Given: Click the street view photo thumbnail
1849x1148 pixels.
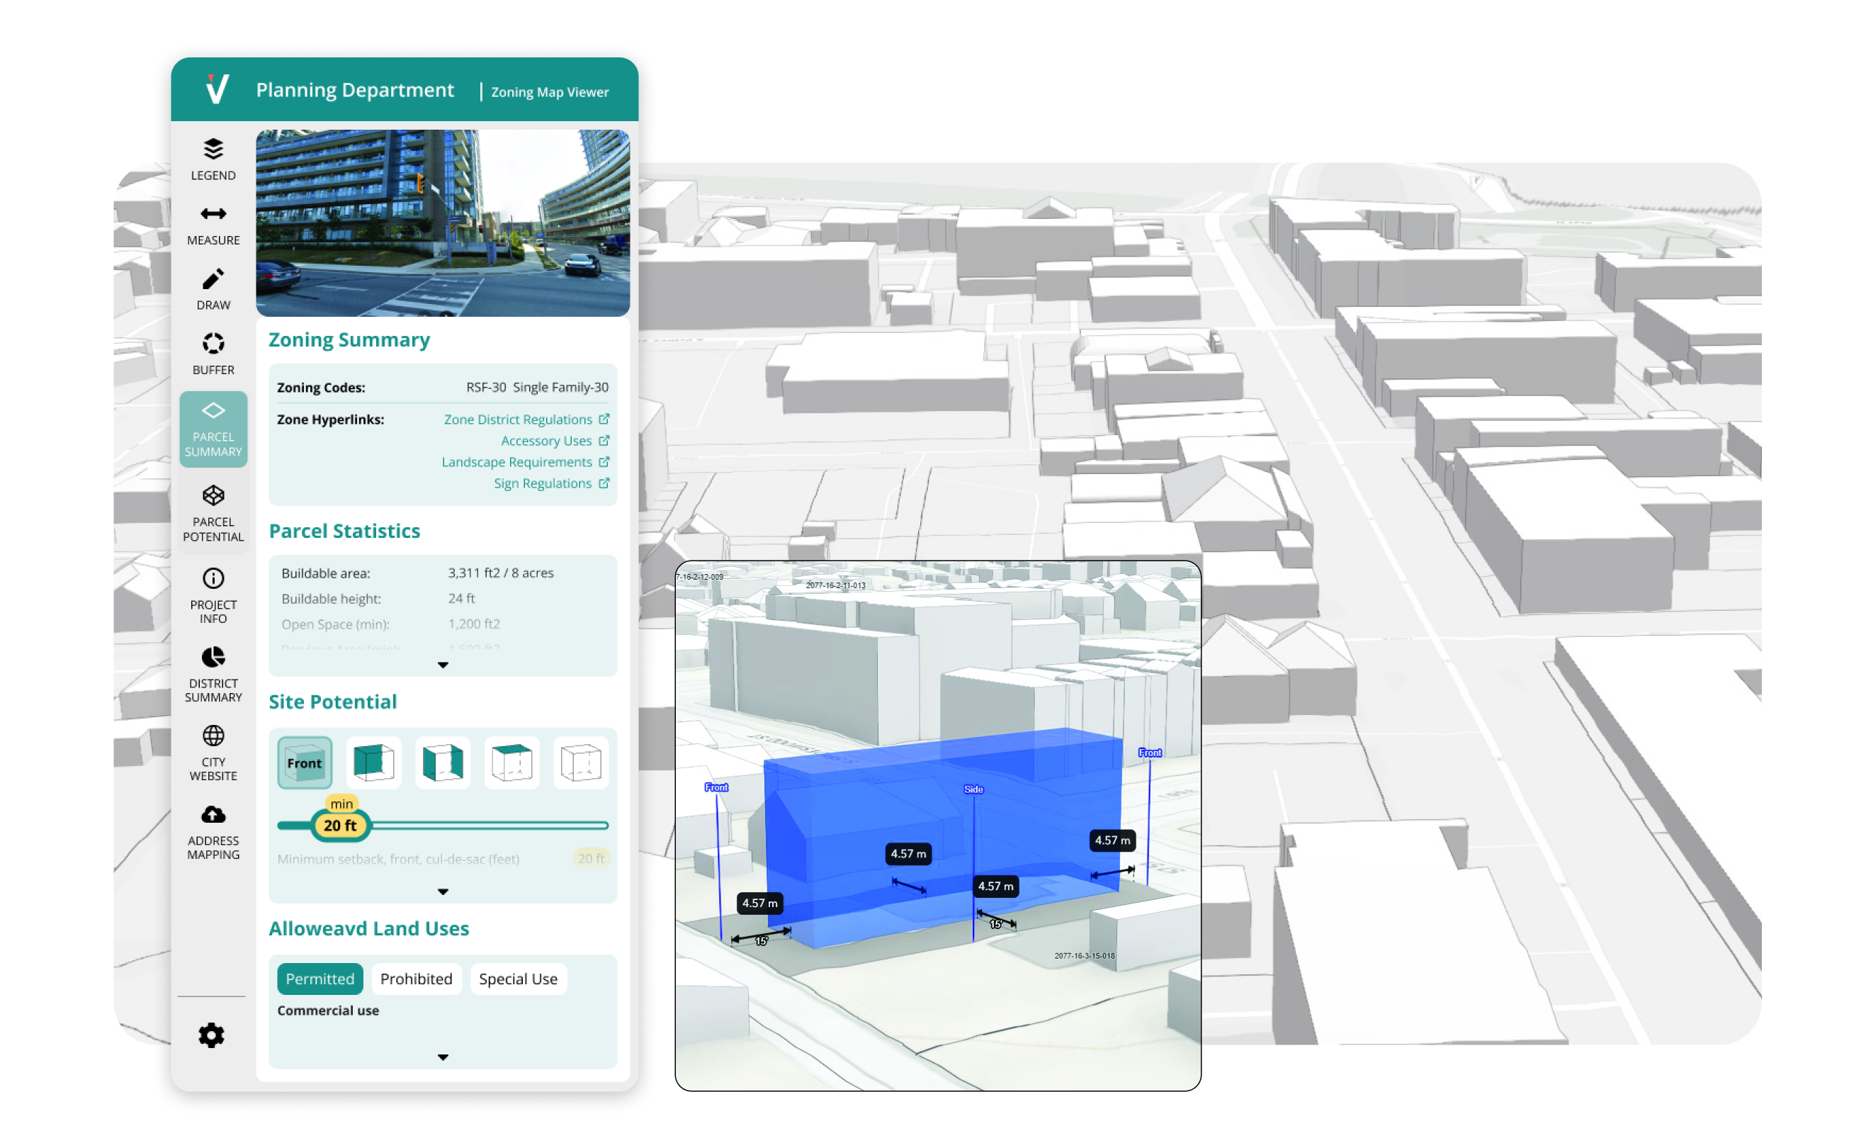Looking at the screenshot, I should (x=444, y=224).
